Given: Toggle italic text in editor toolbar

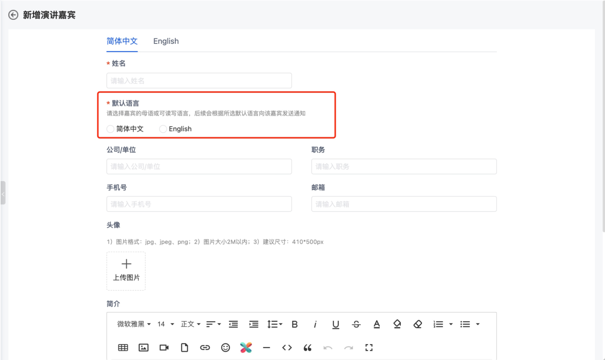Looking at the screenshot, I should 315,324.
